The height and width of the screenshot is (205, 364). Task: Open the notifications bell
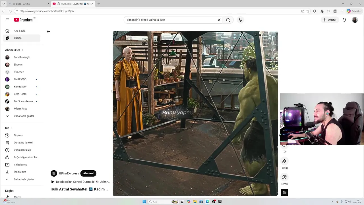[344, 20]
